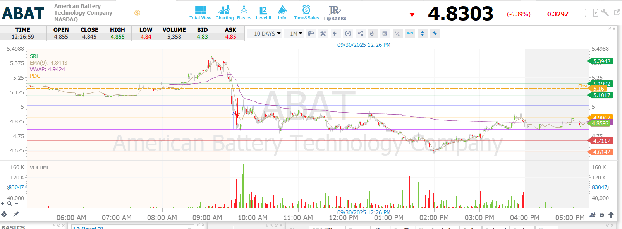Viewport: 622px width, 229px height.
Task: Toggle the data table panel icon
Action: pos(384,34)
